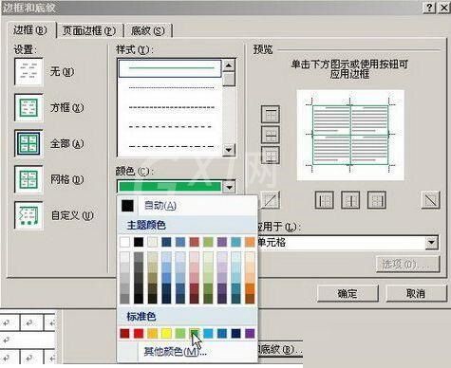Image resolution: width=451 pixels, height=368 pixels.
Task: Expand the 颜色 color dropdown arrow
Action: pyautogui.click(x=229, y=187)
